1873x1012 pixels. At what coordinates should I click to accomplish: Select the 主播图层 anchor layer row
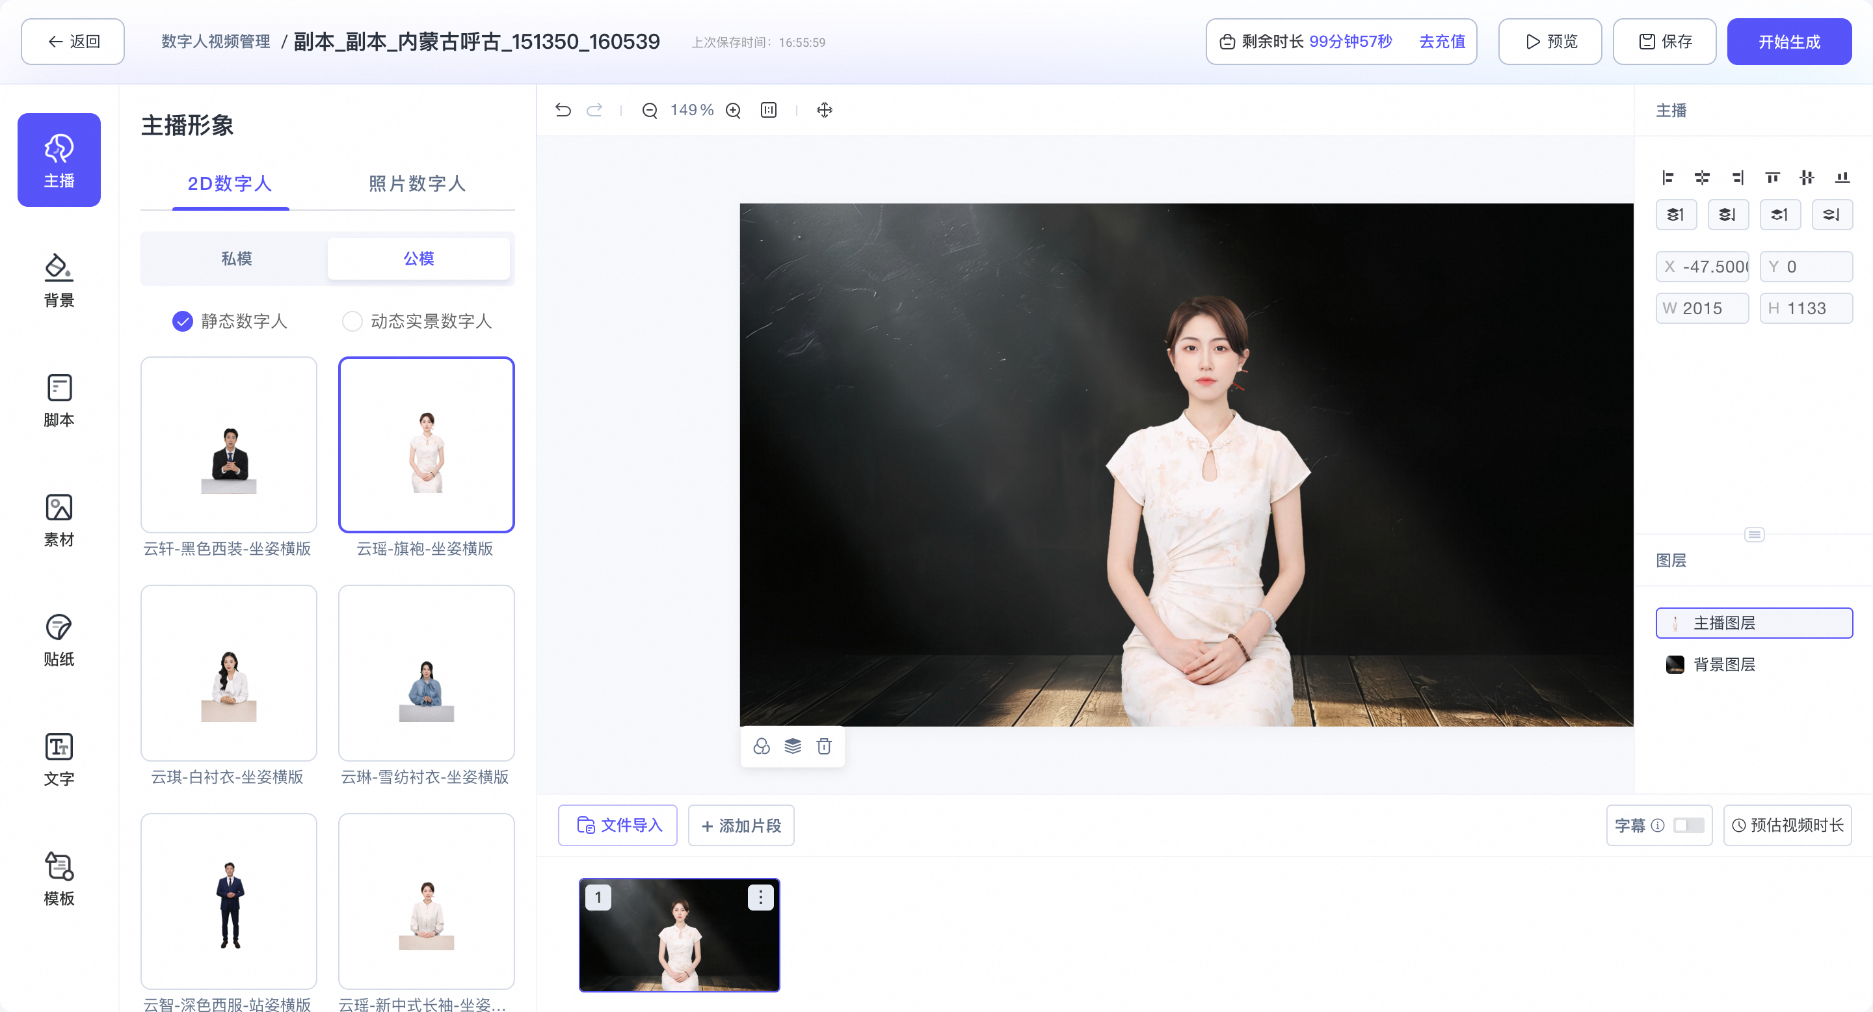coord(1755,623)
